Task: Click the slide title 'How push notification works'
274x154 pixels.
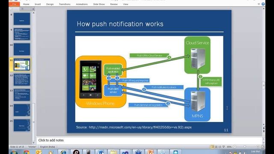Action: pos(120,24)
